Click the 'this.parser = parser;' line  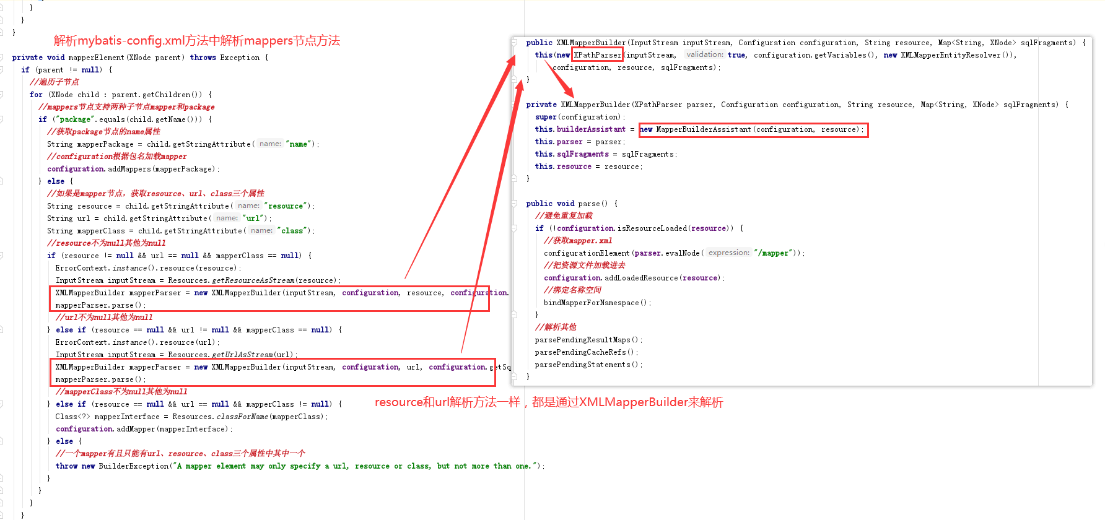pyautogui.click(x=580, y=142)
